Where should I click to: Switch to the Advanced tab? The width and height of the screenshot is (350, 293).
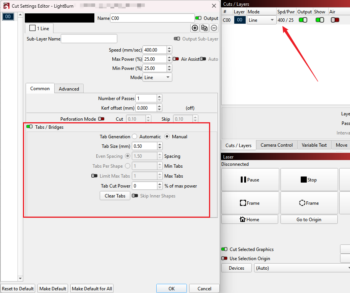pyautogui.click(x=69, y=89)
